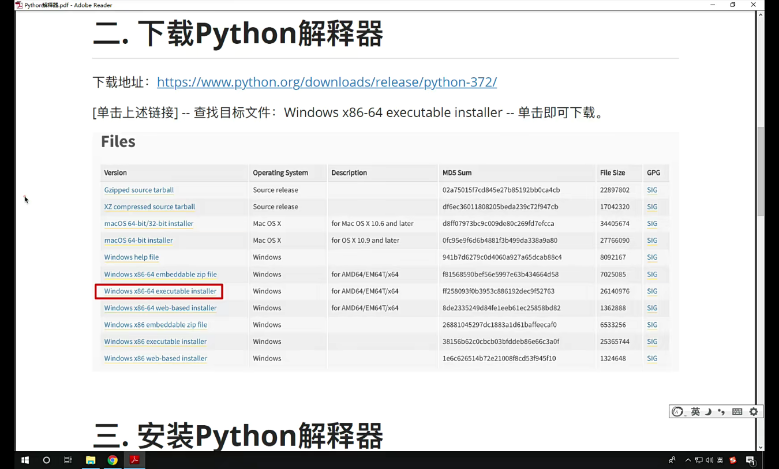Click the scrollbar up arrow
The image size is (779, 469).
pyautogui.click(x=761, y=14)
